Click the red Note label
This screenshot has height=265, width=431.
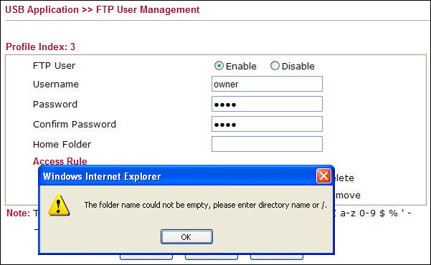pyautogui.click(x=18, y=213)
